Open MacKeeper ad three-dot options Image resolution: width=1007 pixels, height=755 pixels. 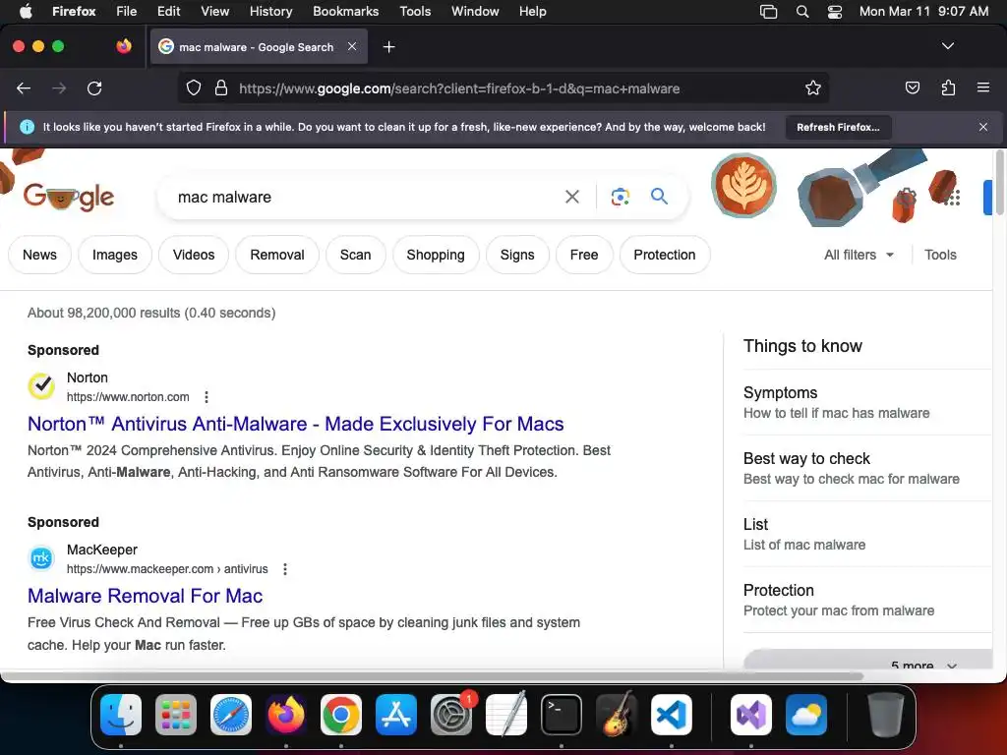[285, 569]
